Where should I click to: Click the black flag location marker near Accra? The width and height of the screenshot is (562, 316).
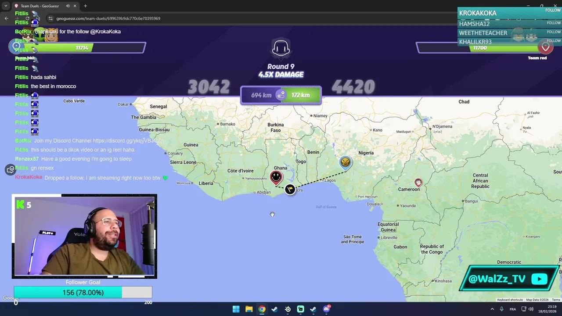[x=290, y=189]
